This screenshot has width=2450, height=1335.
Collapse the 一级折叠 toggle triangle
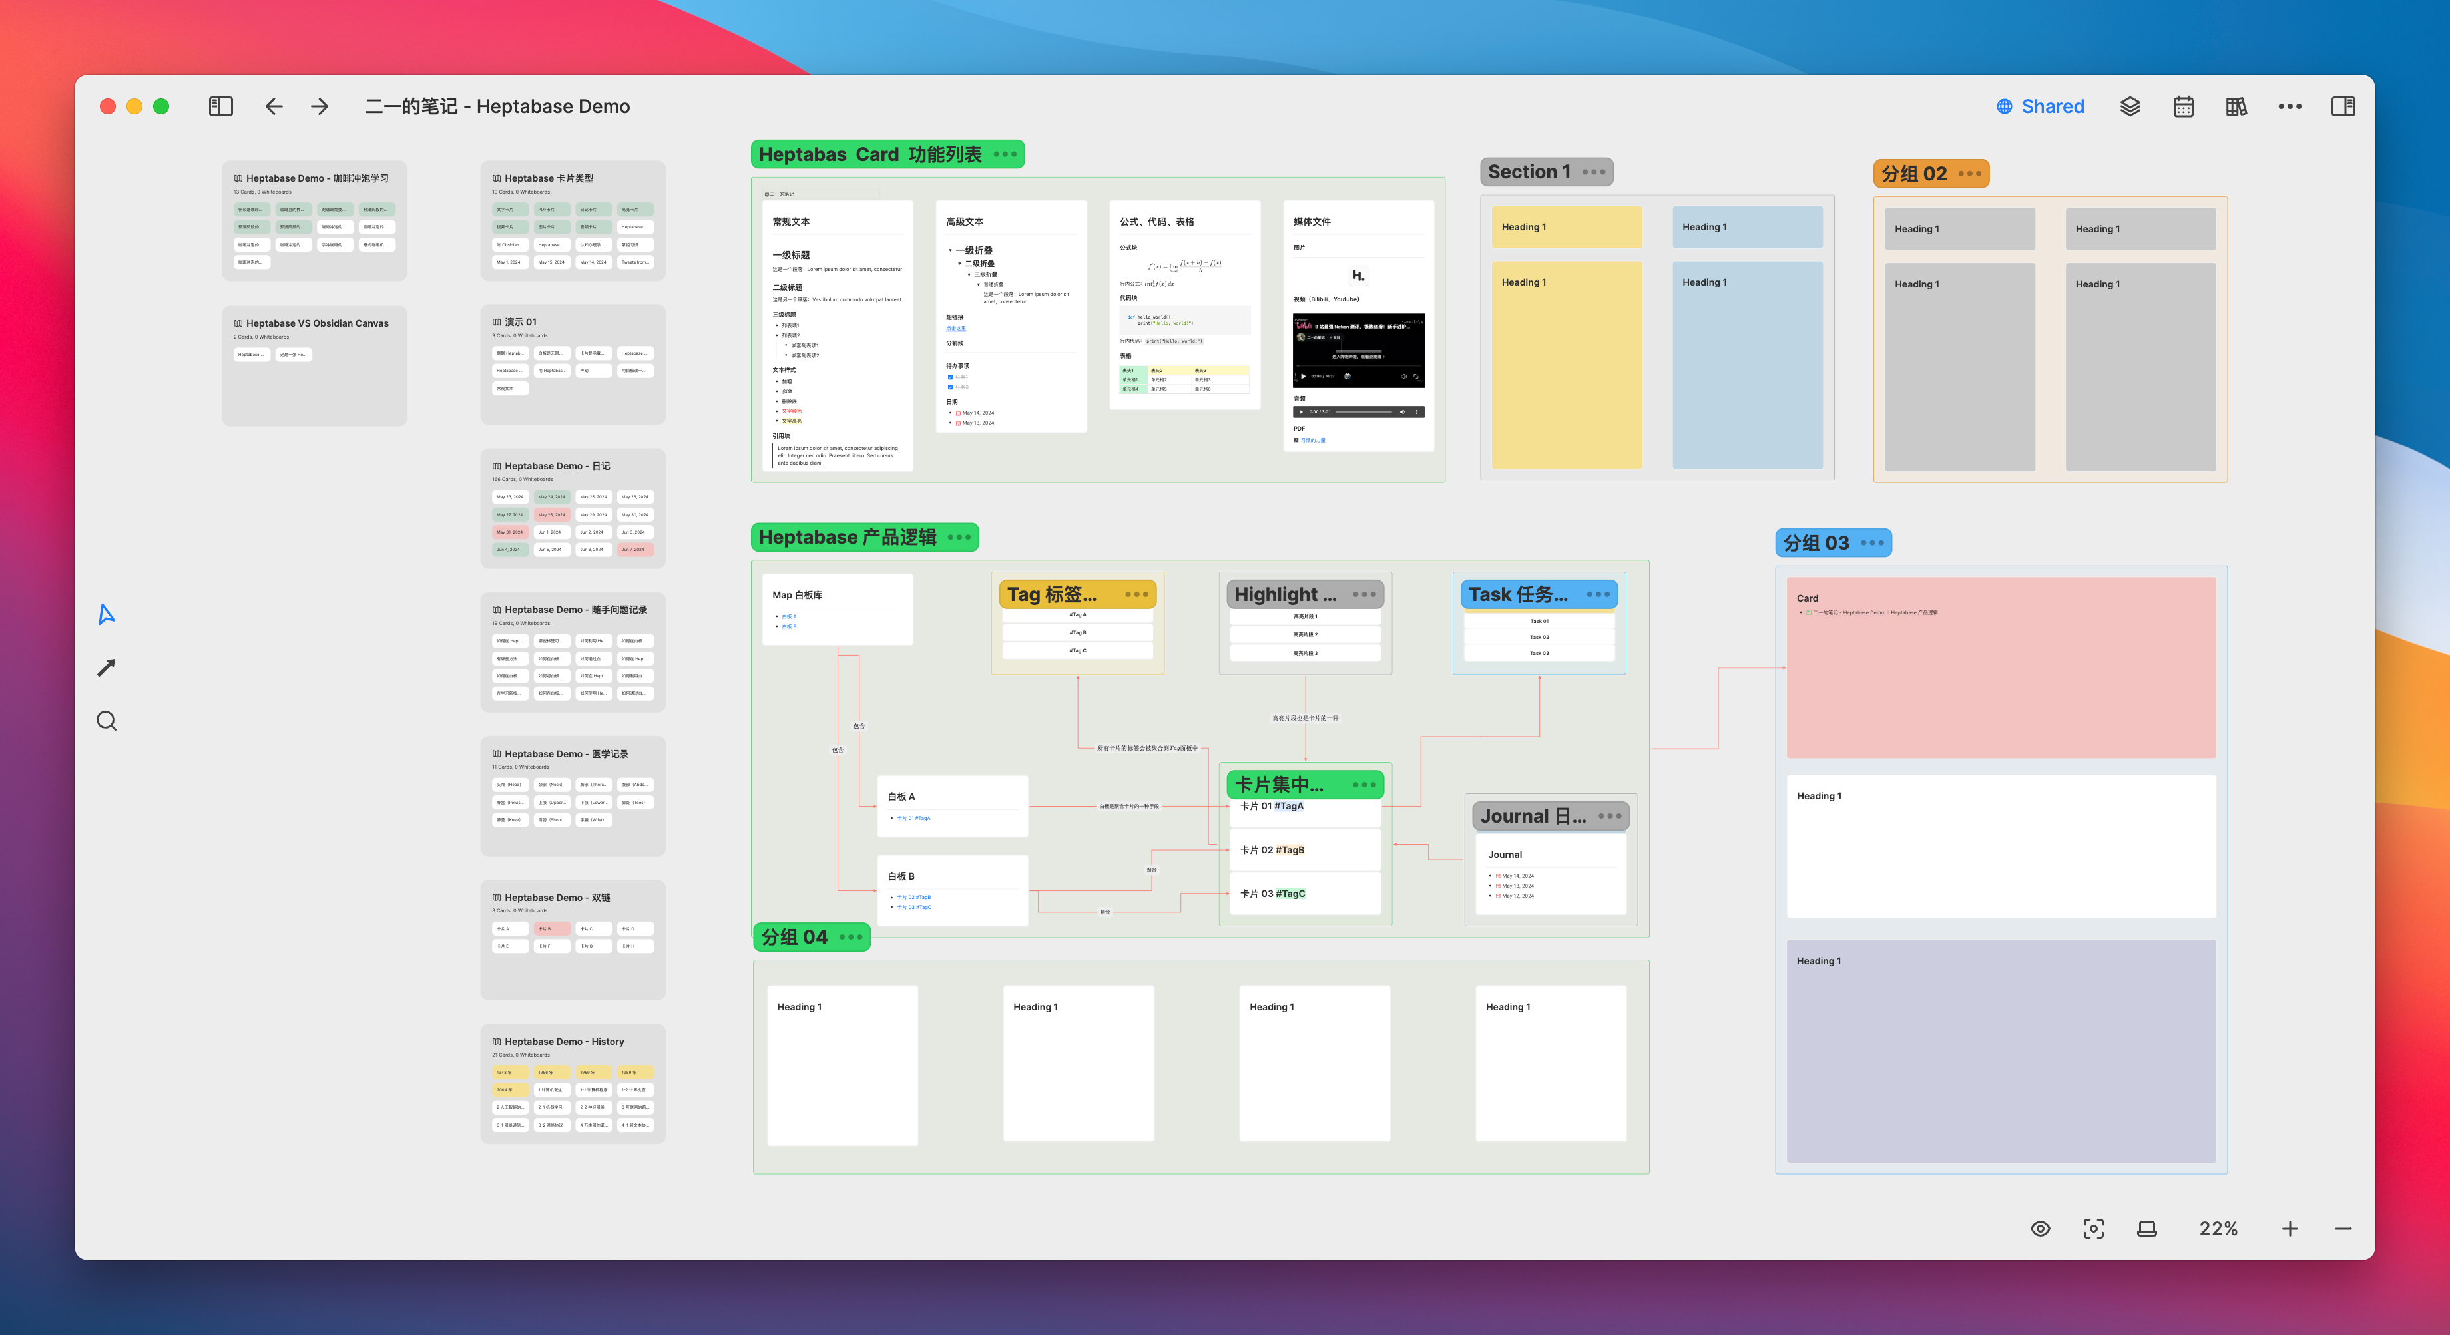click(x=950, y=250)
